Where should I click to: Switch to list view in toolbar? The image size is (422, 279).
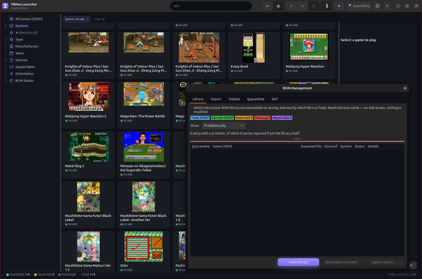tap(267, 6)
